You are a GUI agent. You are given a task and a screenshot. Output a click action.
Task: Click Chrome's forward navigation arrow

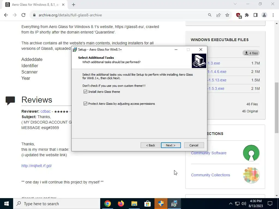pyautogui.click(x=15, y=15)
